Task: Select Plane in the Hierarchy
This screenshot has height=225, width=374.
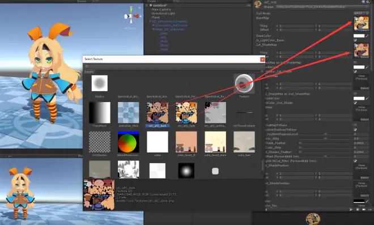Action: click(155, 18)
